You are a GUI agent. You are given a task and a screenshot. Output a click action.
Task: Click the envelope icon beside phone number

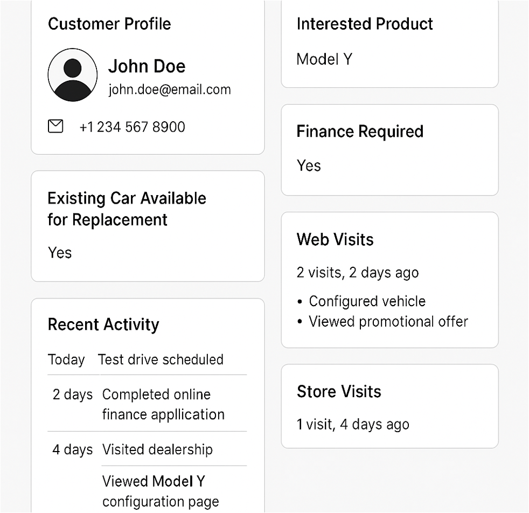point(55,127)
